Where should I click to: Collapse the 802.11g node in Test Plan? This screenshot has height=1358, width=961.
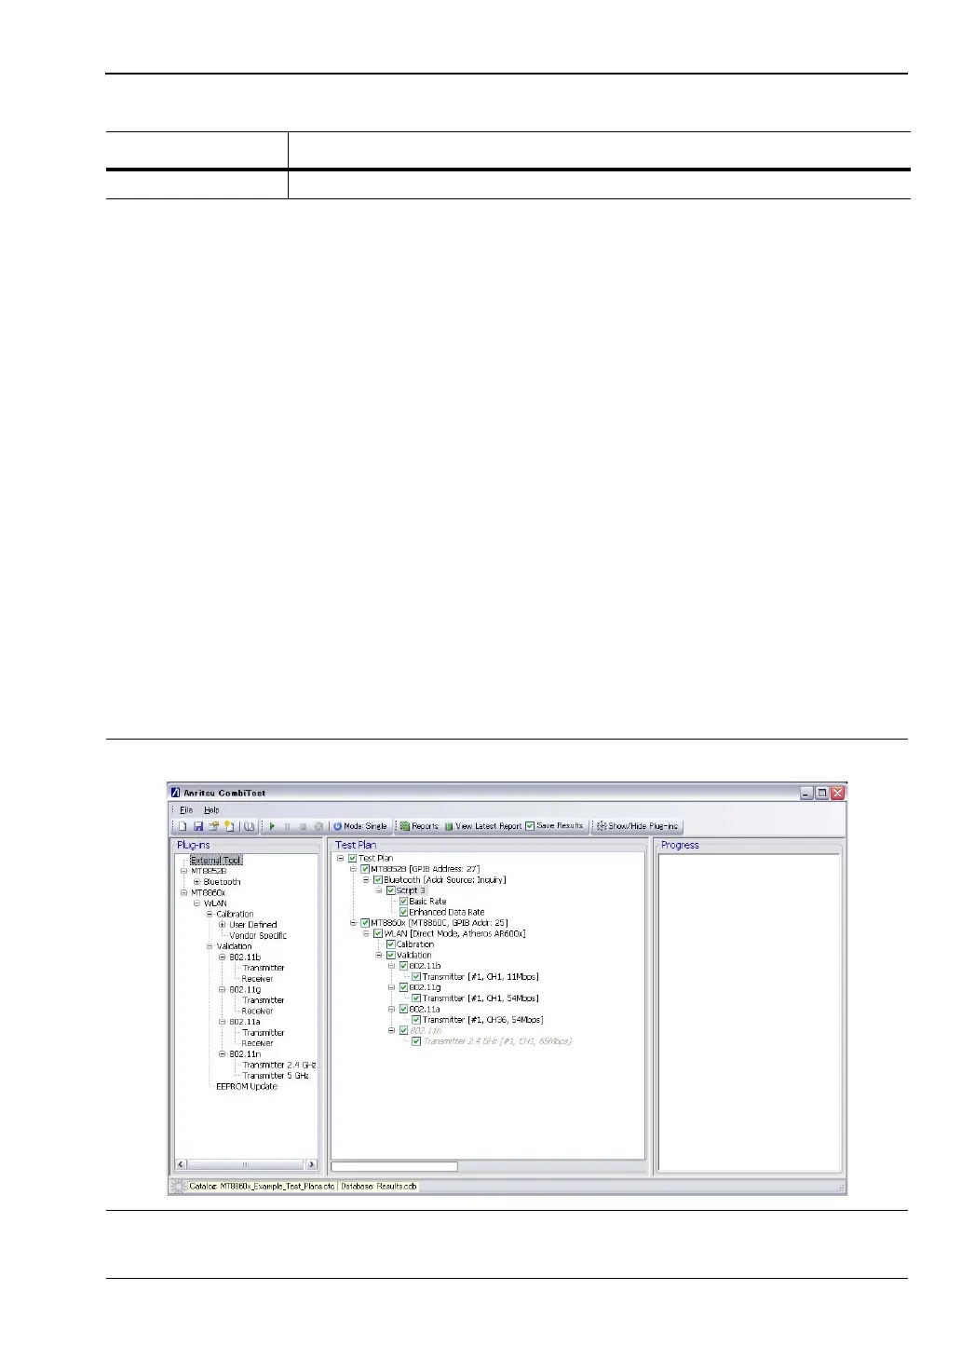392,987
